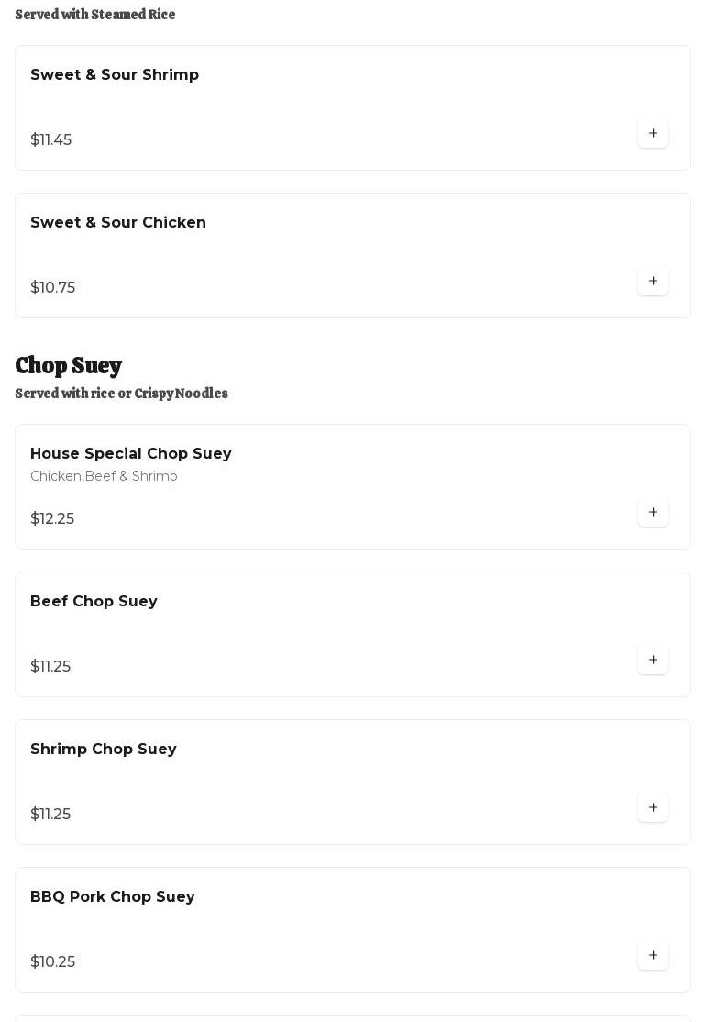Click the Chop Suey section heading
This screenshot has width=706, height=1022.
tap(69, 365)
